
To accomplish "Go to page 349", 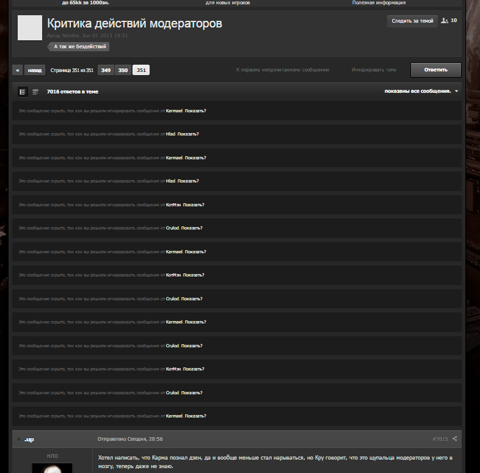I will pos(106,70).
